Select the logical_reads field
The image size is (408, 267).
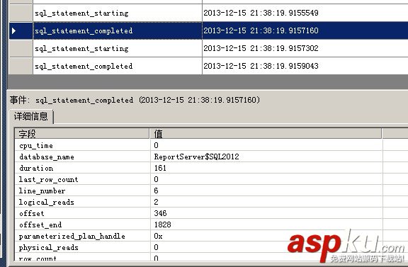pos(46,203)
